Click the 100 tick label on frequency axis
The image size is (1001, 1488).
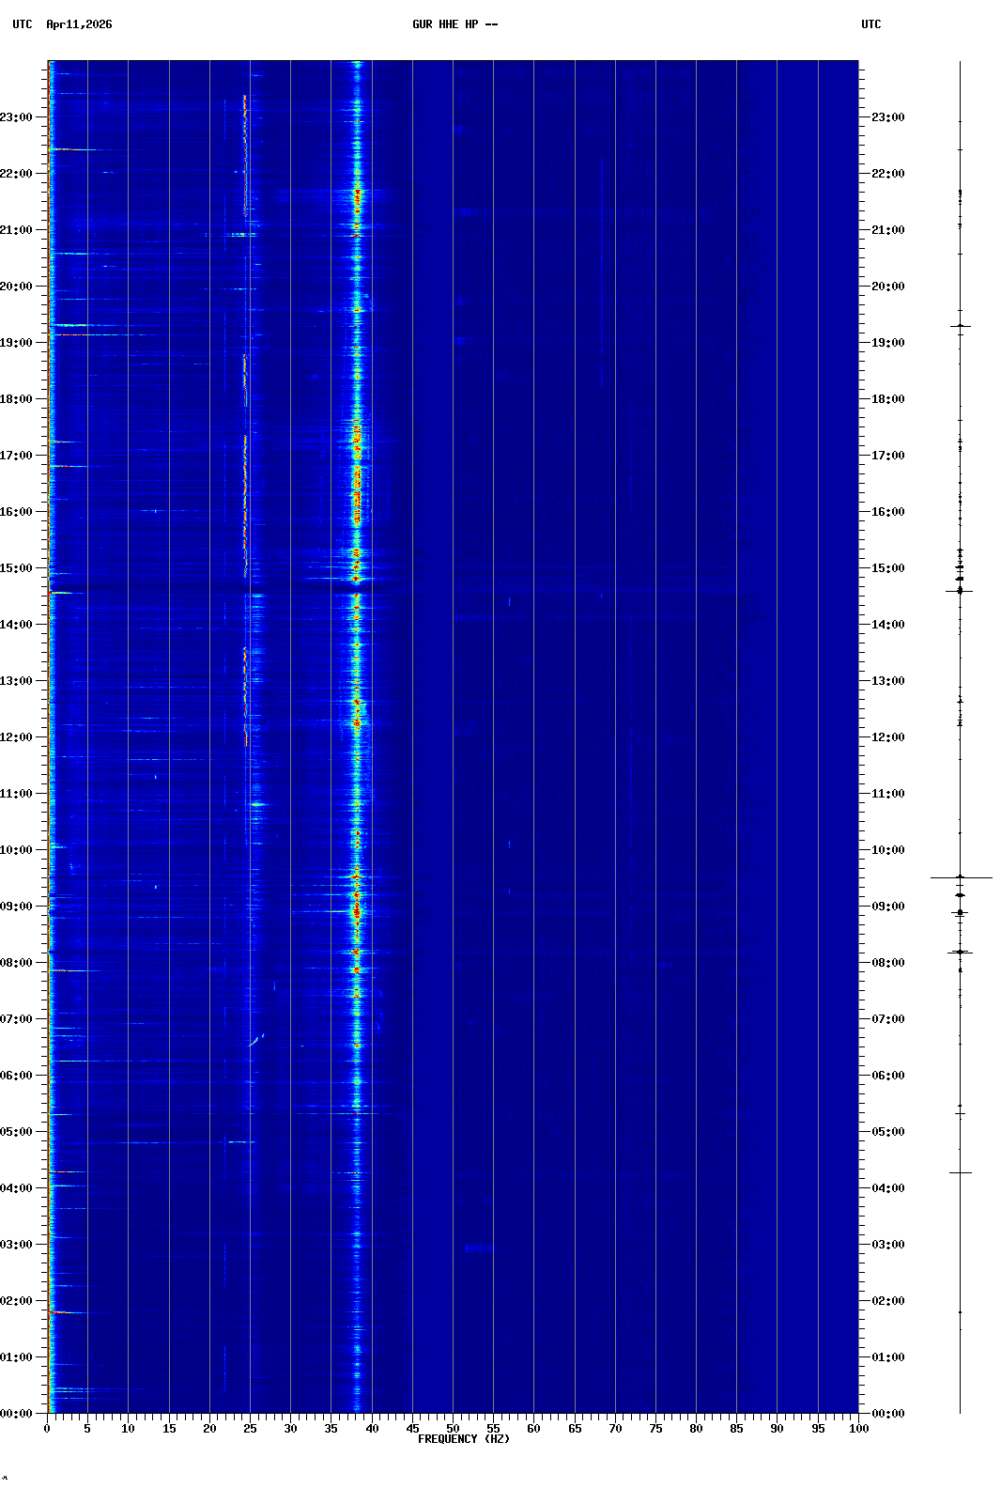(858, 1429)
